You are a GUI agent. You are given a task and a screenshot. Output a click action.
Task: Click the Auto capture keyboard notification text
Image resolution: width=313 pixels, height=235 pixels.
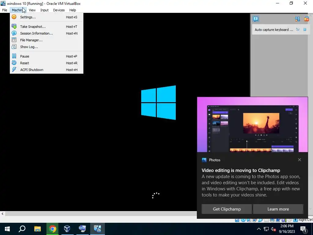coord(274,30)
